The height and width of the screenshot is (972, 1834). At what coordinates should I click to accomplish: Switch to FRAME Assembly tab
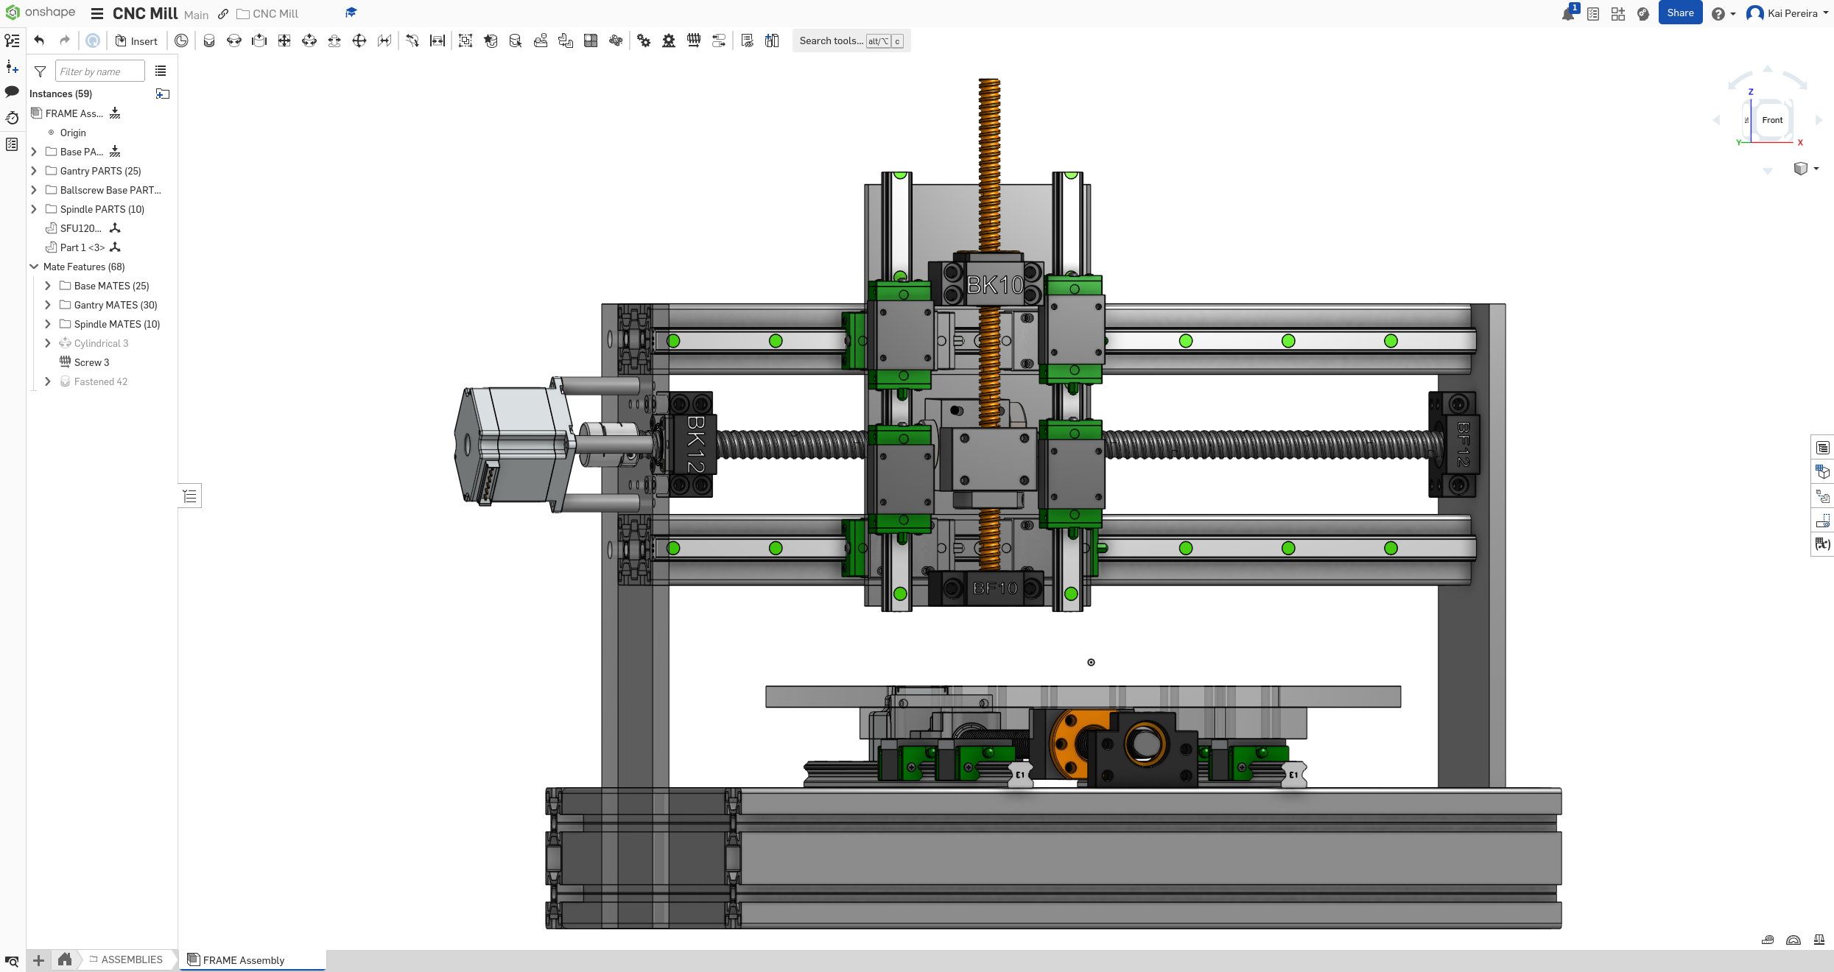click(x=243, y=960)
